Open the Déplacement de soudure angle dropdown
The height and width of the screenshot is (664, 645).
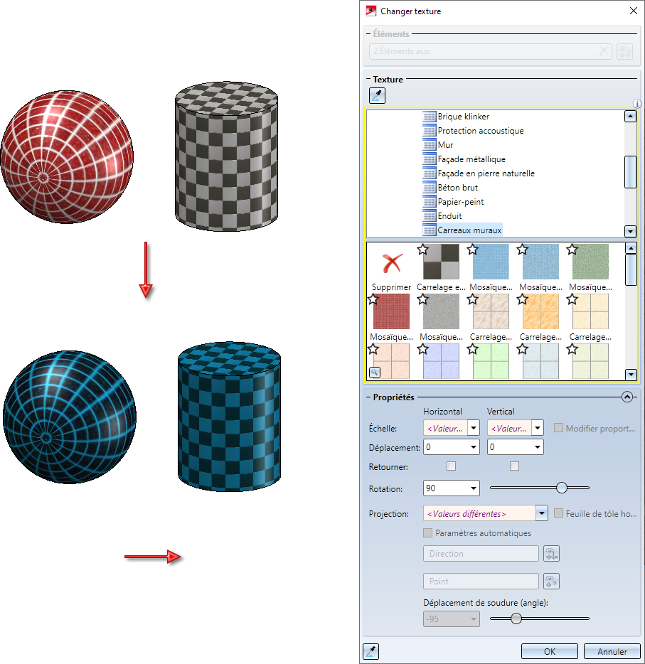(x=474, y=619)
